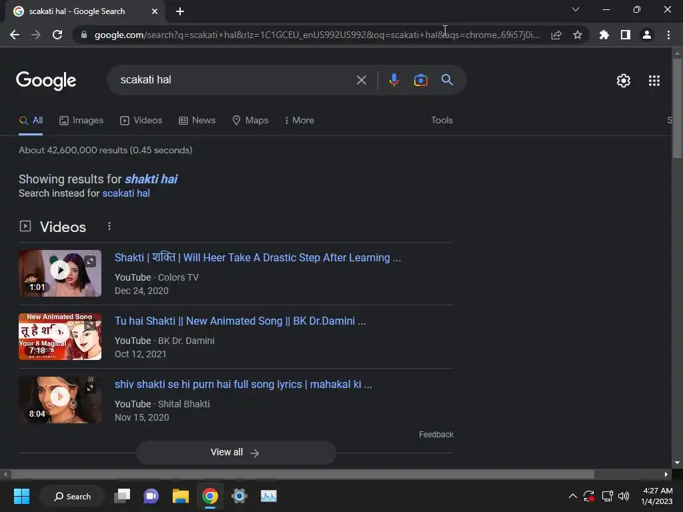The image size is (683, 512).
Task: Expand the More search options menu
Action: [x=299, y=121]
